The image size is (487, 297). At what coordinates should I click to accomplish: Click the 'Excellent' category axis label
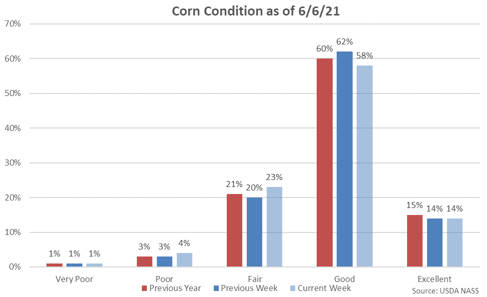435,279
